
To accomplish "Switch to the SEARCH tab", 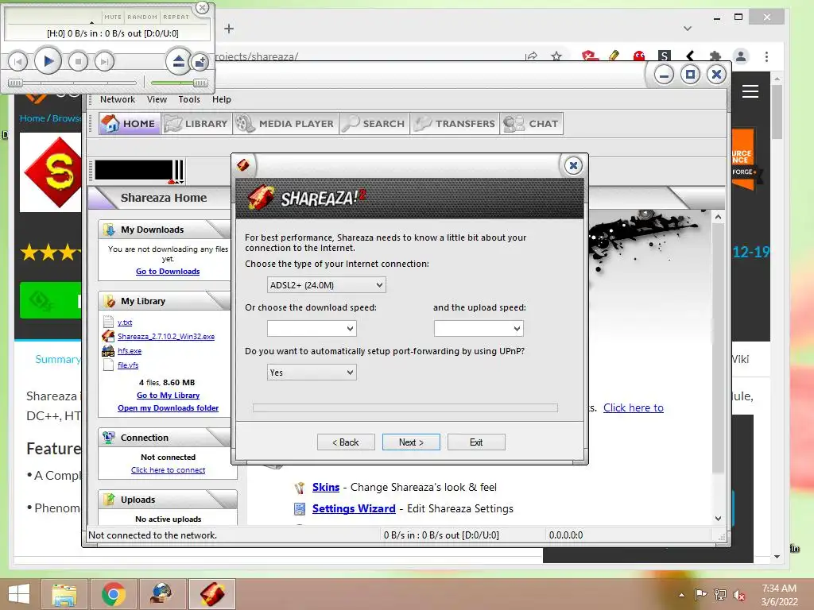I will tap(374, 123).
